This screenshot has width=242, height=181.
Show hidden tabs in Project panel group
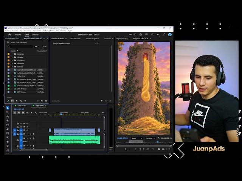click(x=48, y=38)
